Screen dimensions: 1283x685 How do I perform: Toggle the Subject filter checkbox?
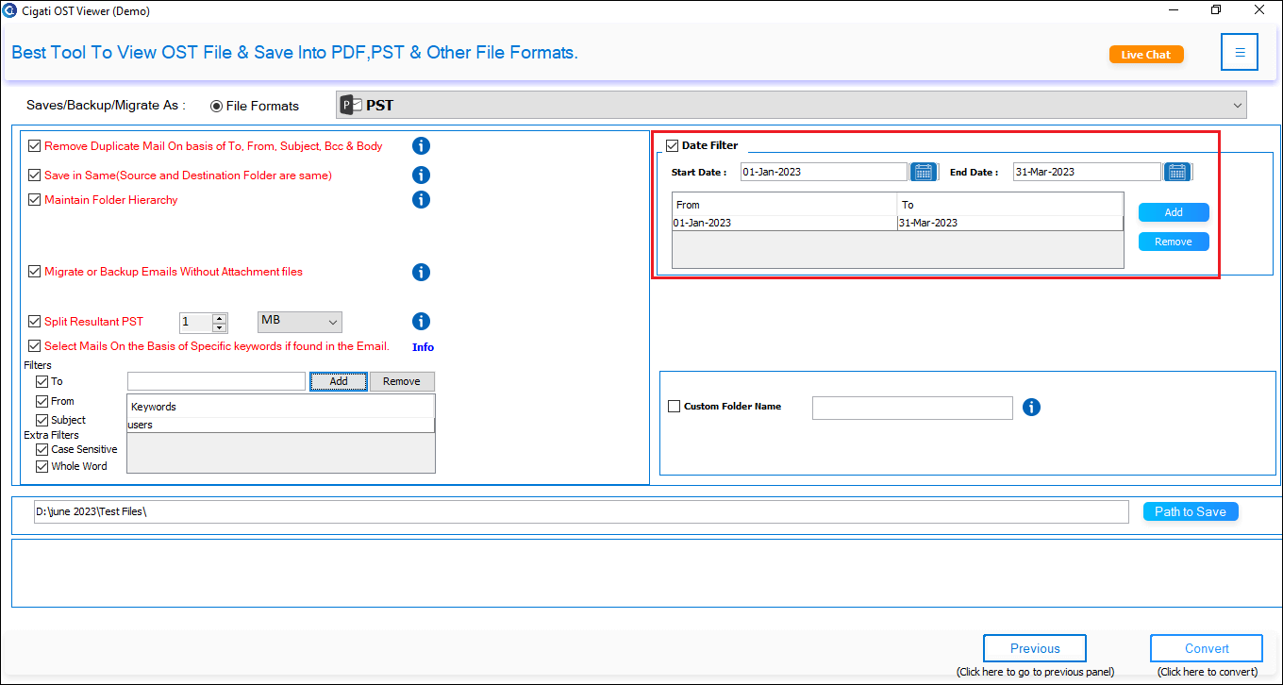(x=42, y=420)
